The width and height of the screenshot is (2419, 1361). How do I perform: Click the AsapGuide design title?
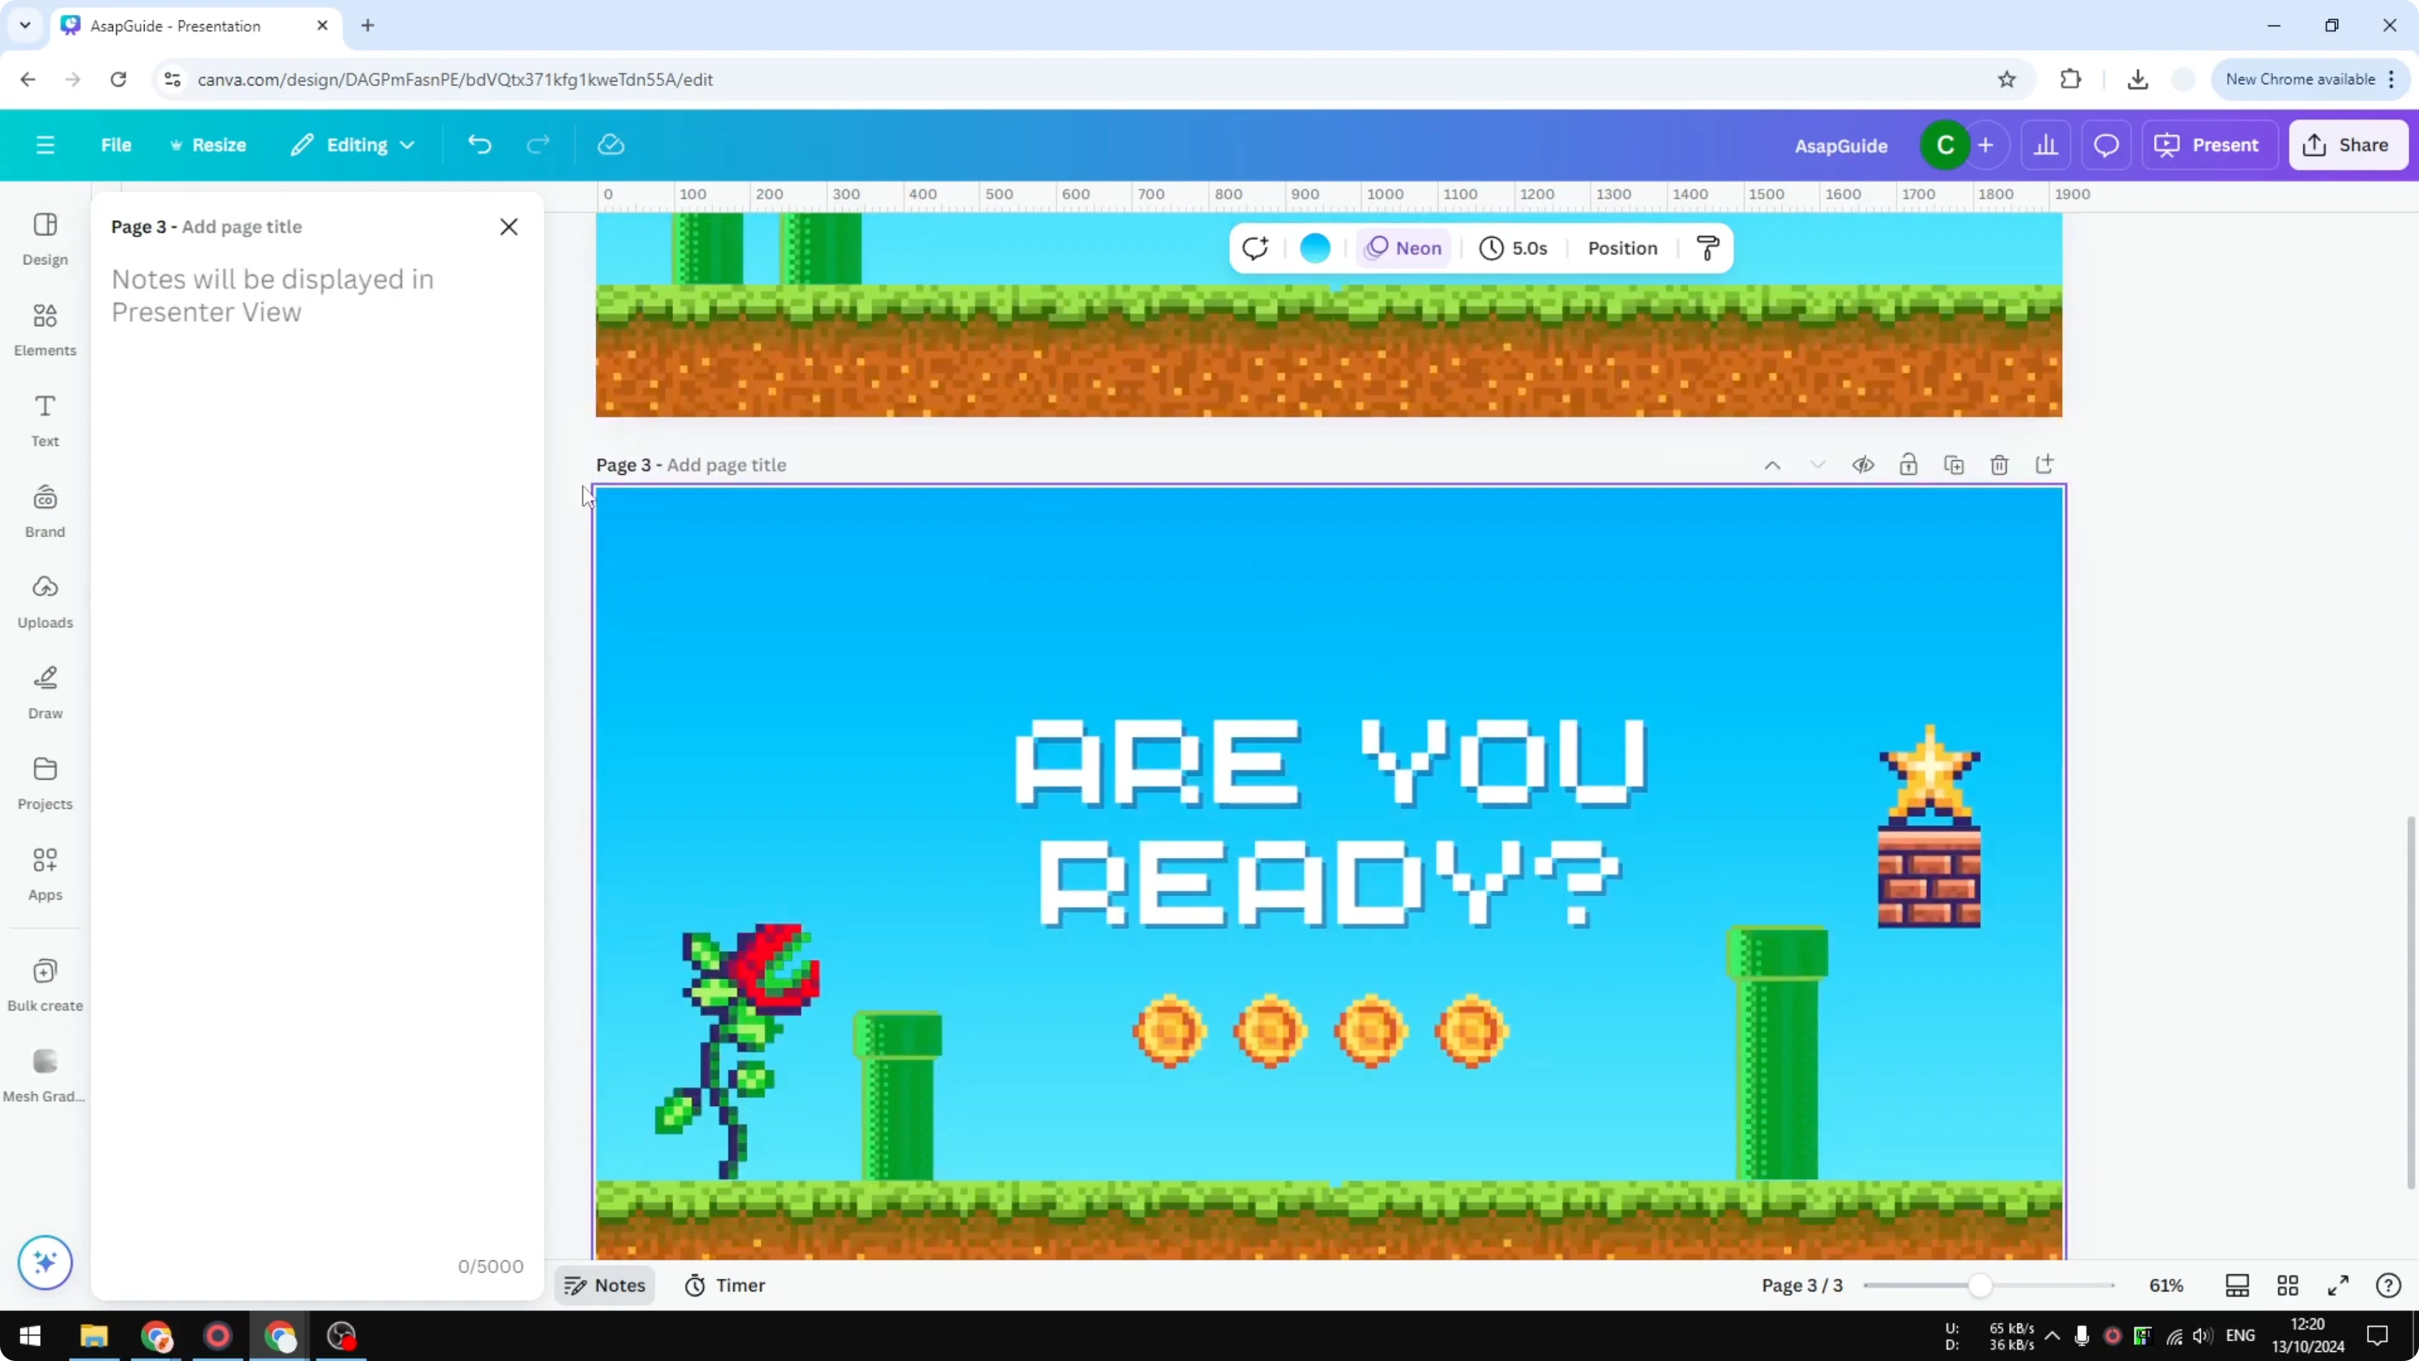pyautogui.click(x=1841, y=145)
